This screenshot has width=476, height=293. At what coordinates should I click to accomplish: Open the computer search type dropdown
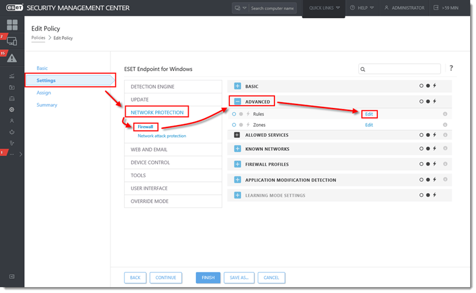240,8
